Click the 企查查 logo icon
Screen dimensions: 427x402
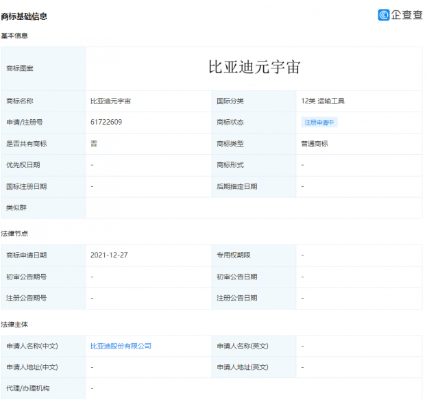click(x=384, y=14)
